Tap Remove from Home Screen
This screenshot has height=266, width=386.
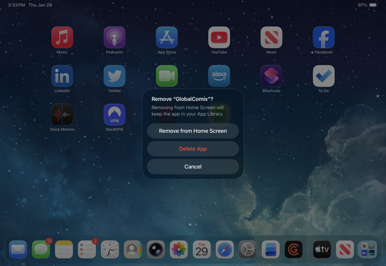click(x=193, y=131)
